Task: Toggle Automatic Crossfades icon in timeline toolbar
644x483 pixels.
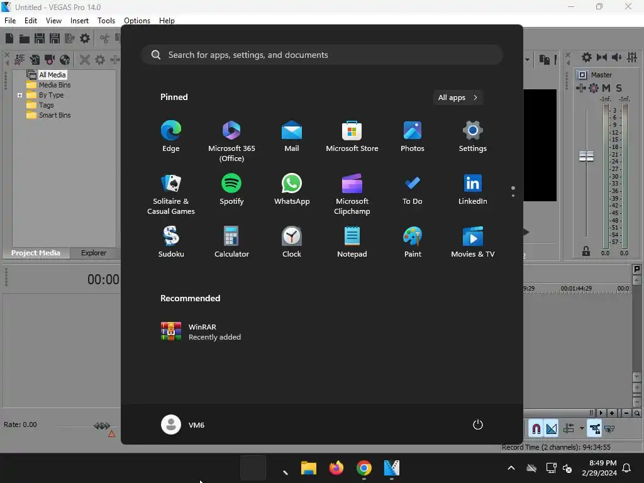Action: tap(551, 429)
